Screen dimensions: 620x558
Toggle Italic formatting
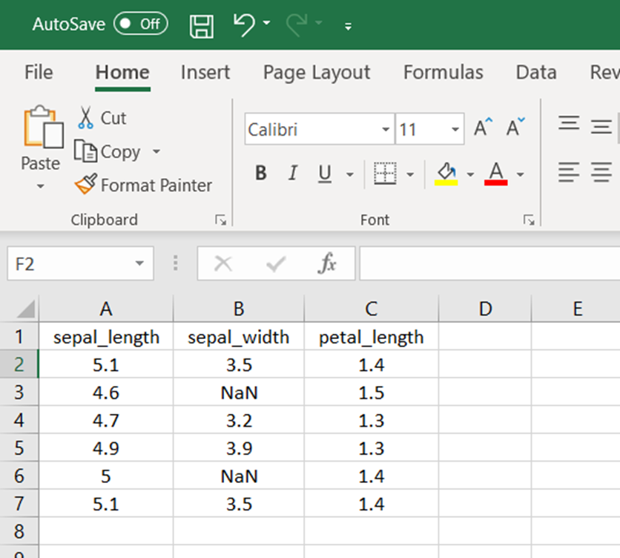coord(293,174)
